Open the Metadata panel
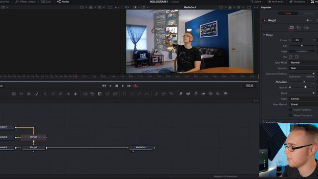Screen dimensions: 318x179 [x=297, y=1]
